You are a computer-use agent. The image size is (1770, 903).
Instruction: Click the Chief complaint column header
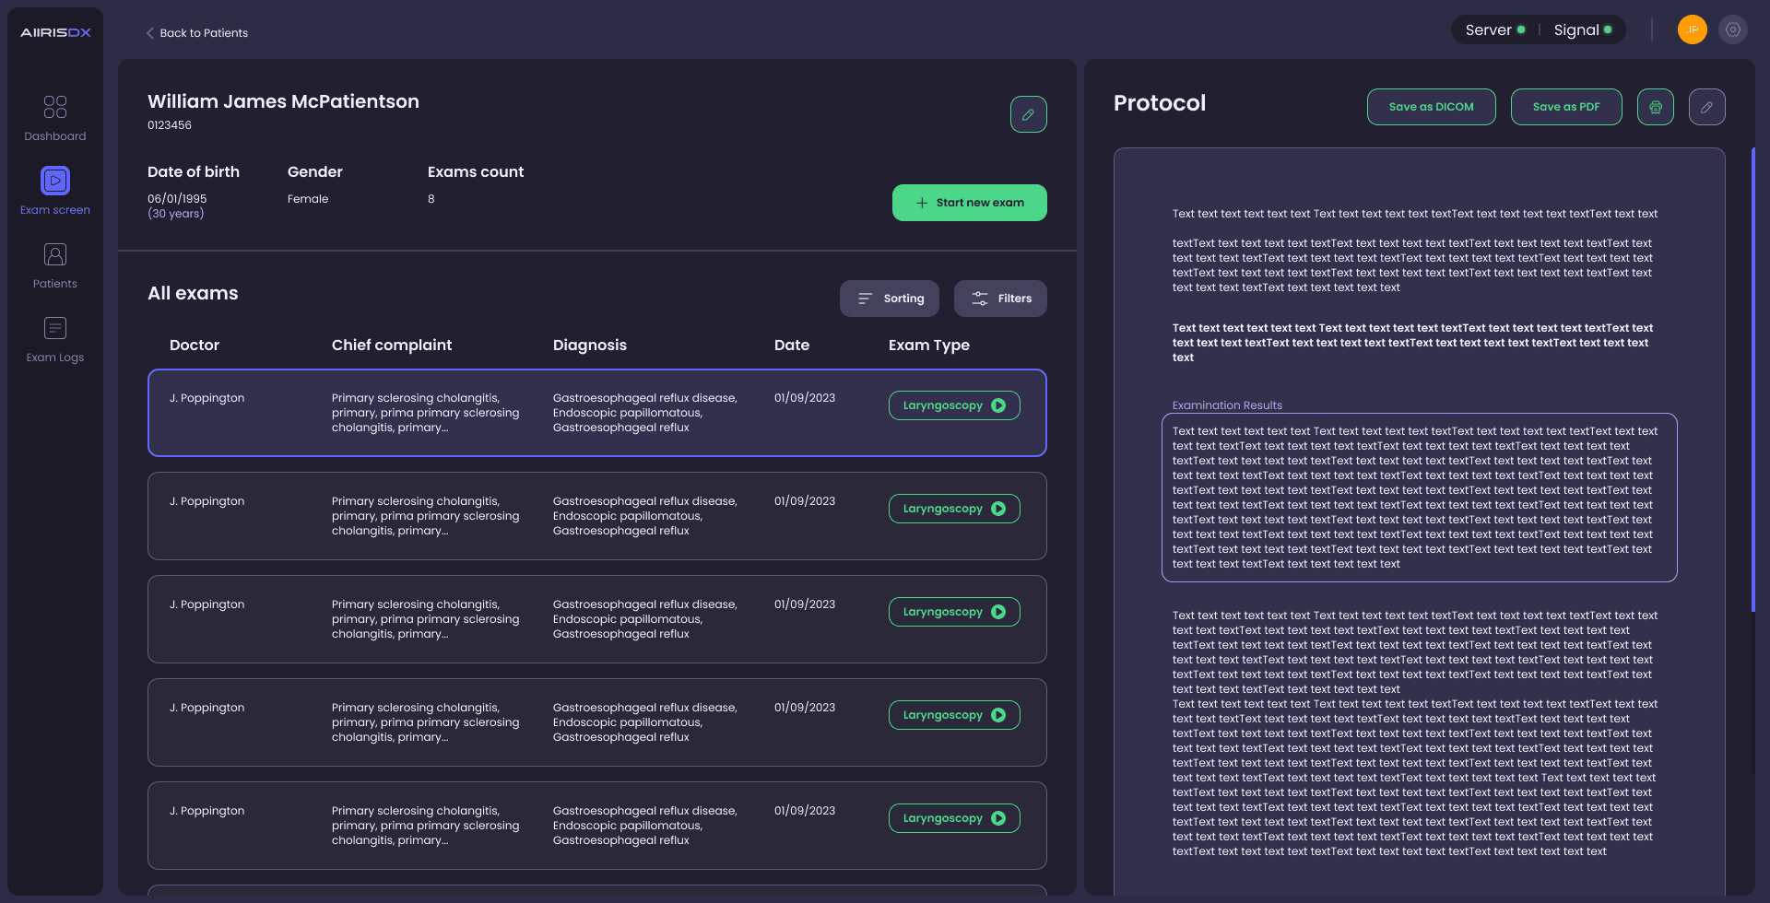tap(392, 345)
